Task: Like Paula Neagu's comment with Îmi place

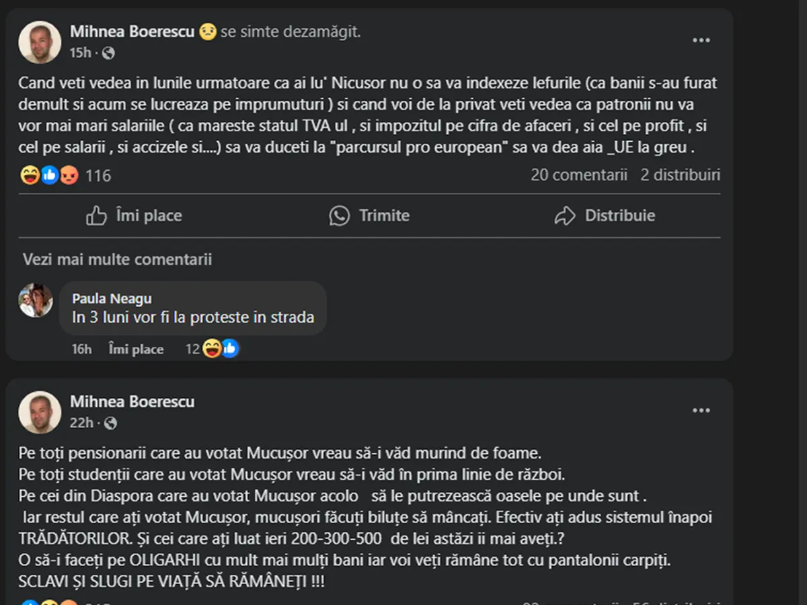Action: click(137, 350)
